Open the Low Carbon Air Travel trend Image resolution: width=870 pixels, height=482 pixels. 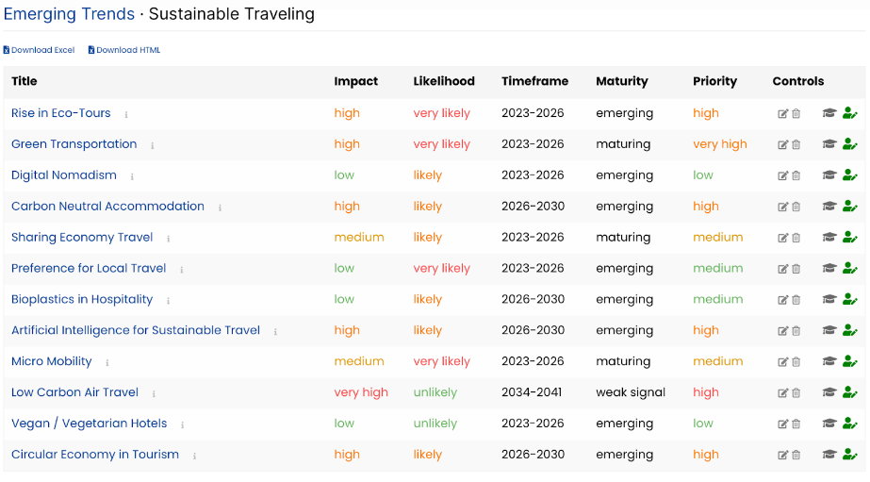pyautogui.click(x=74, y=392)
